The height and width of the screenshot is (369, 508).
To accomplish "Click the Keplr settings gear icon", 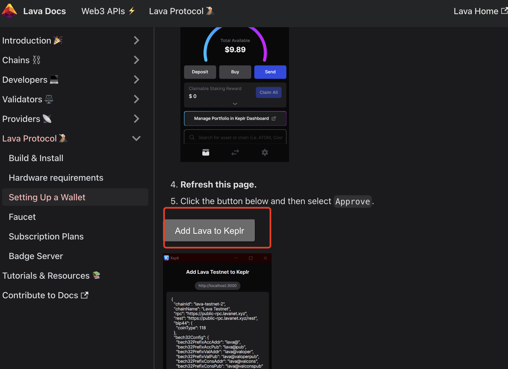I will pyautogui.click(x=265, y=152).
